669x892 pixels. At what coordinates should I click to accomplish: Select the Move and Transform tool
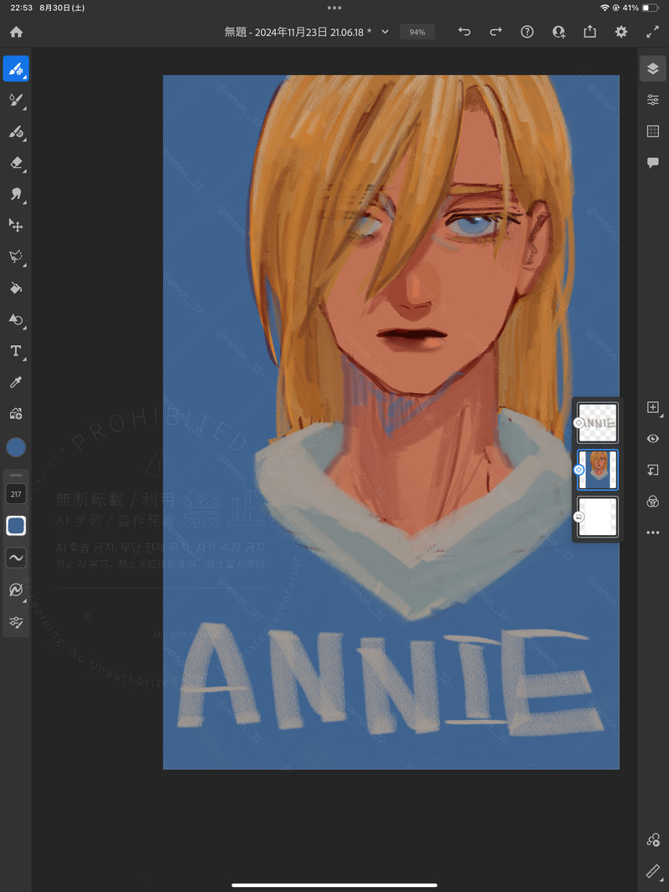point(16,226)
